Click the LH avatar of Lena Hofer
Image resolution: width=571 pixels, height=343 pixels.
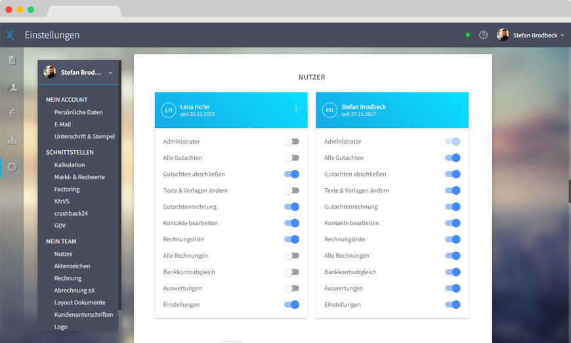click(169, 110)
